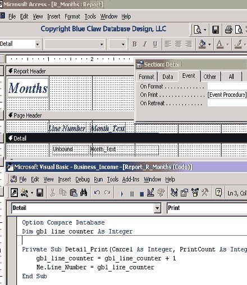Select the Months title label in report header
This screenshot has width=247, height=285.
(28, 88)
